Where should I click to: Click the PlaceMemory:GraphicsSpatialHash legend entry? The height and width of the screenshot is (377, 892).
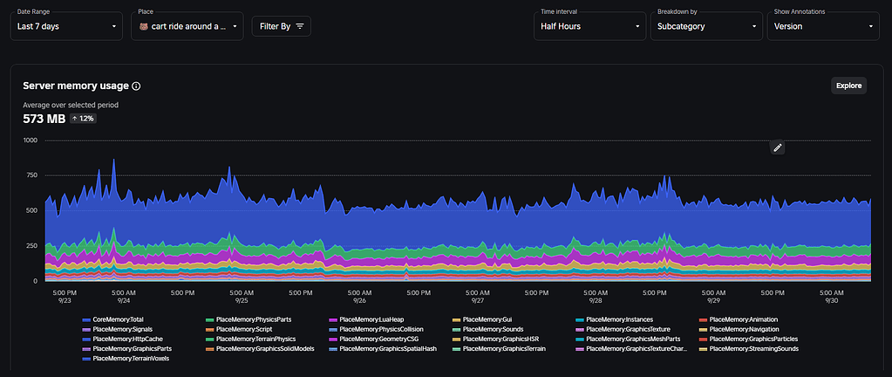click(x=383, y=348)
